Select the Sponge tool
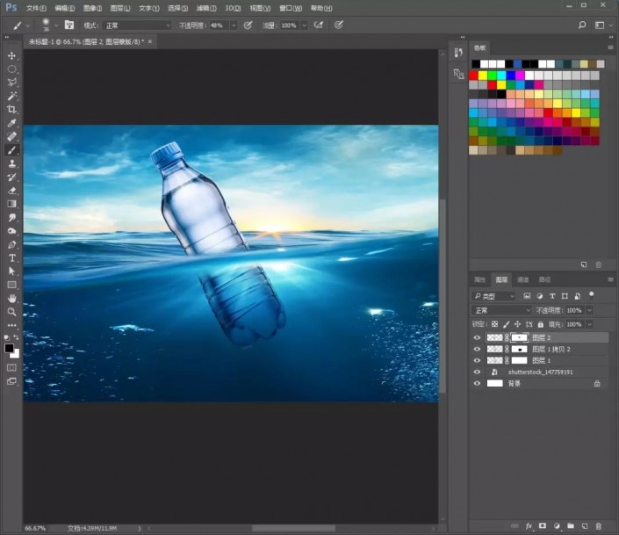Image resolution: width=619 pixels, height=535 pixels. pos(11,231)
